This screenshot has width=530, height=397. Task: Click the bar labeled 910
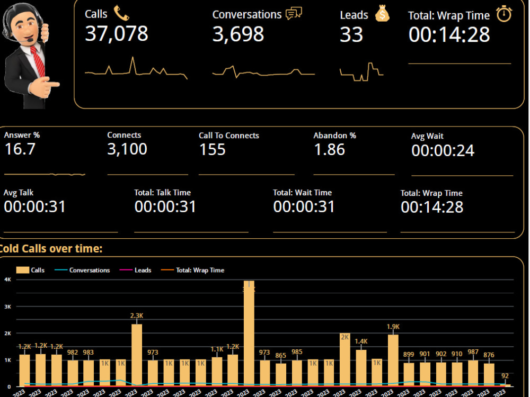[x=457, y=374]
